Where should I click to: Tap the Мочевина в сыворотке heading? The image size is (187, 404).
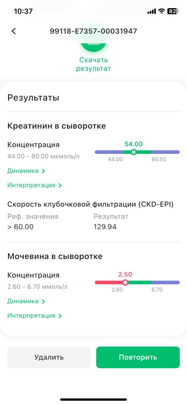pyautogui.click(x=55, y=256)
